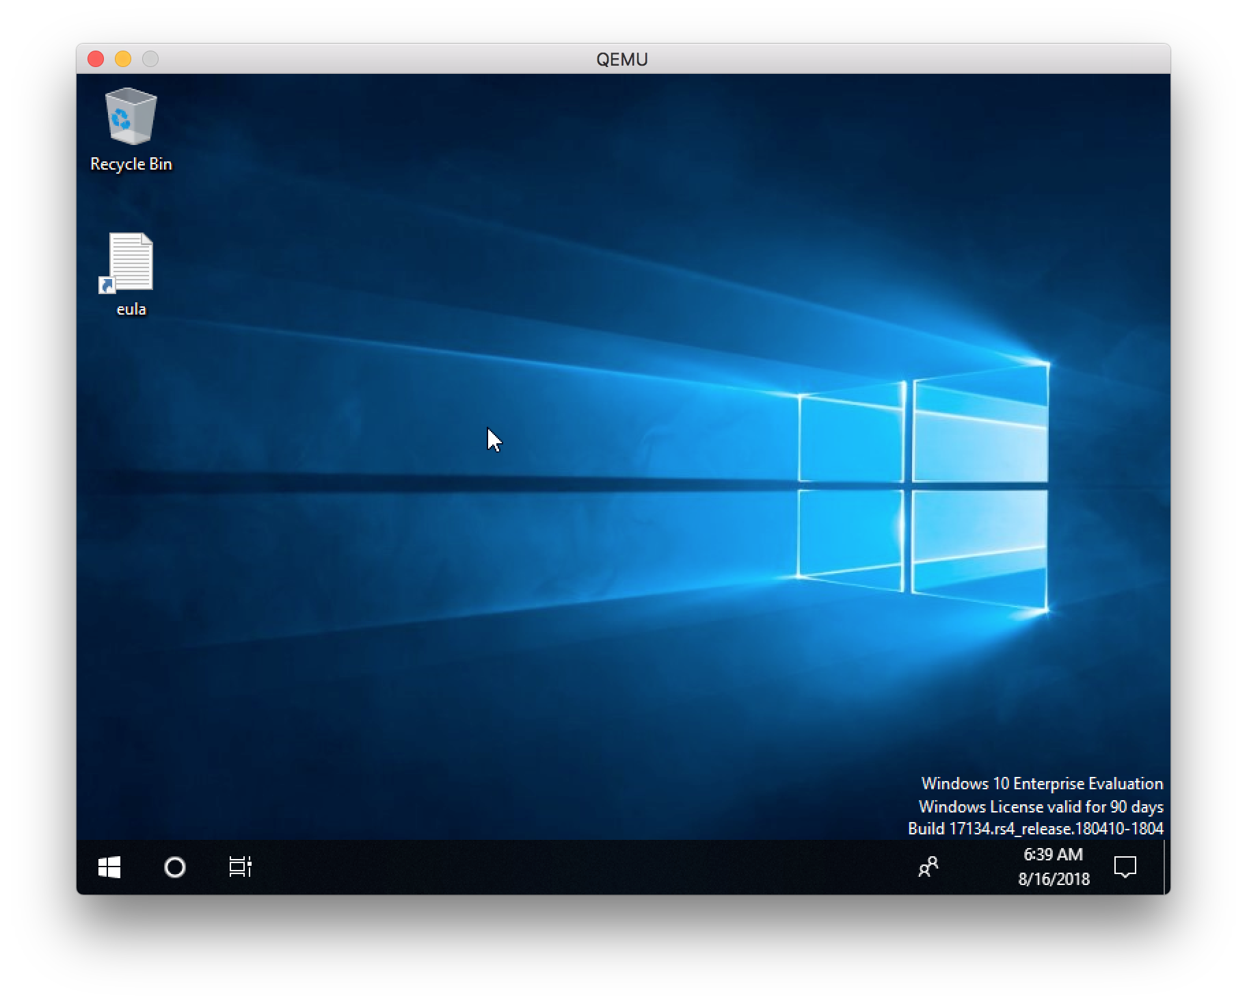Open the Action Center notifications

(x=1125, y=867)
